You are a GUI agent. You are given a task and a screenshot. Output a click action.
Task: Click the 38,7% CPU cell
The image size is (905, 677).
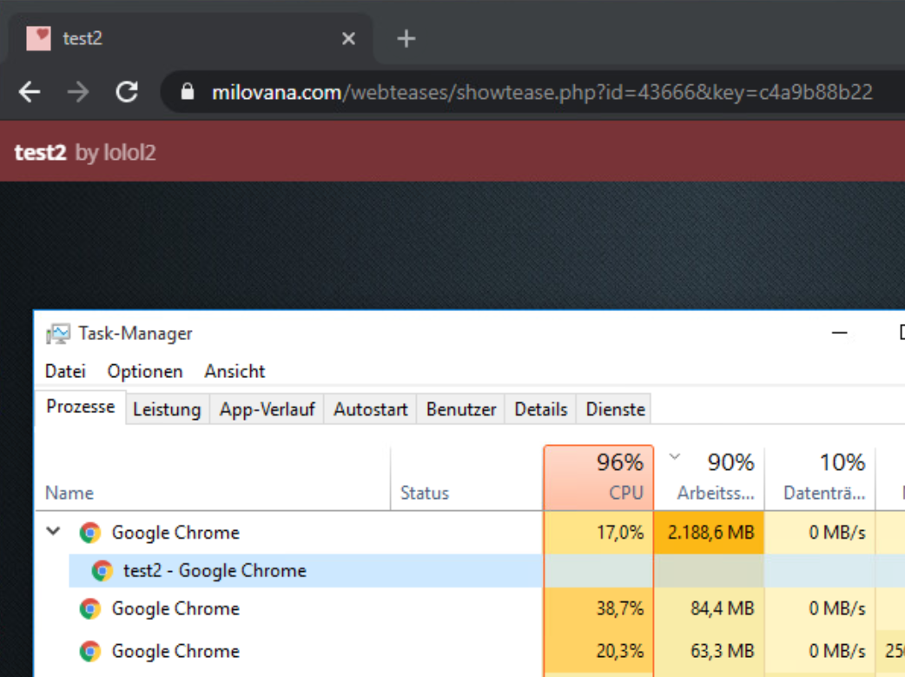[x=598, y=608]
